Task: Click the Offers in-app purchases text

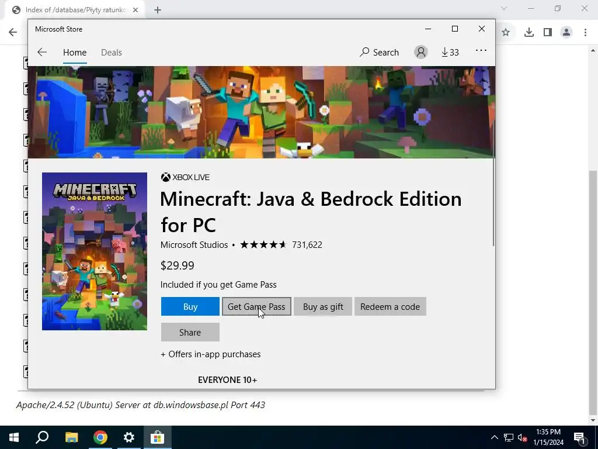Action: point(210,354)
